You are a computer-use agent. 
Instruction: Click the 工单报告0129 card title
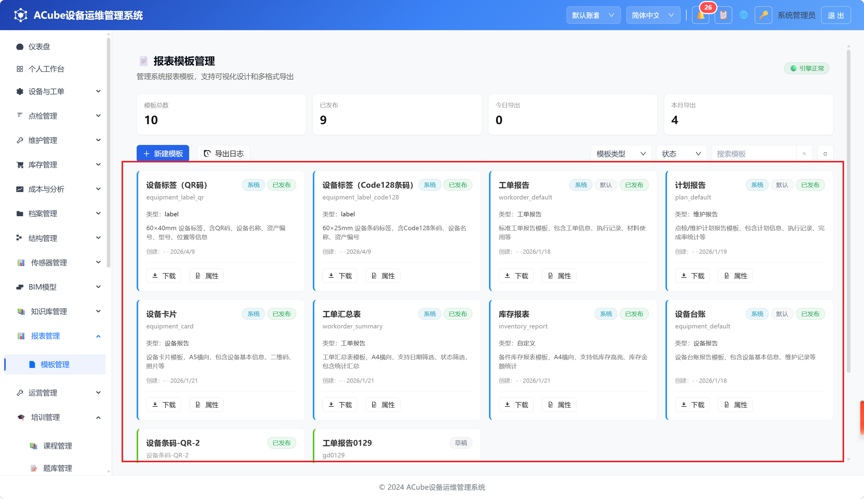coord(347,443)
